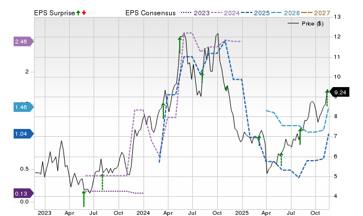The image size is (363, 216).
Task: Click the 0.13 dark purple EPS value tag
Action: (x=23, y=193)
